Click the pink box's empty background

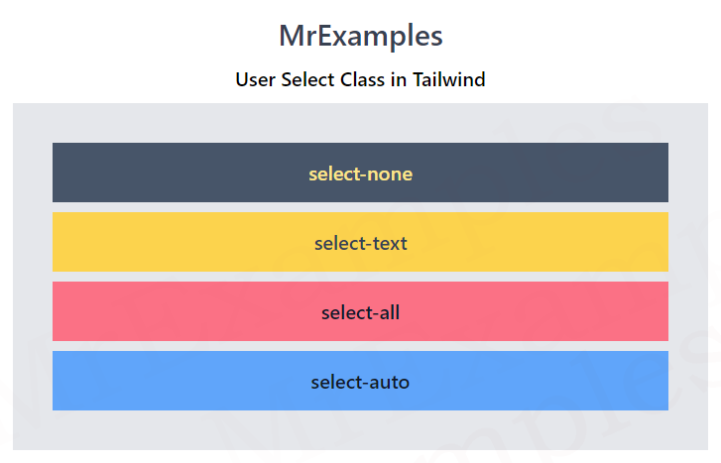tap(161, 311)
